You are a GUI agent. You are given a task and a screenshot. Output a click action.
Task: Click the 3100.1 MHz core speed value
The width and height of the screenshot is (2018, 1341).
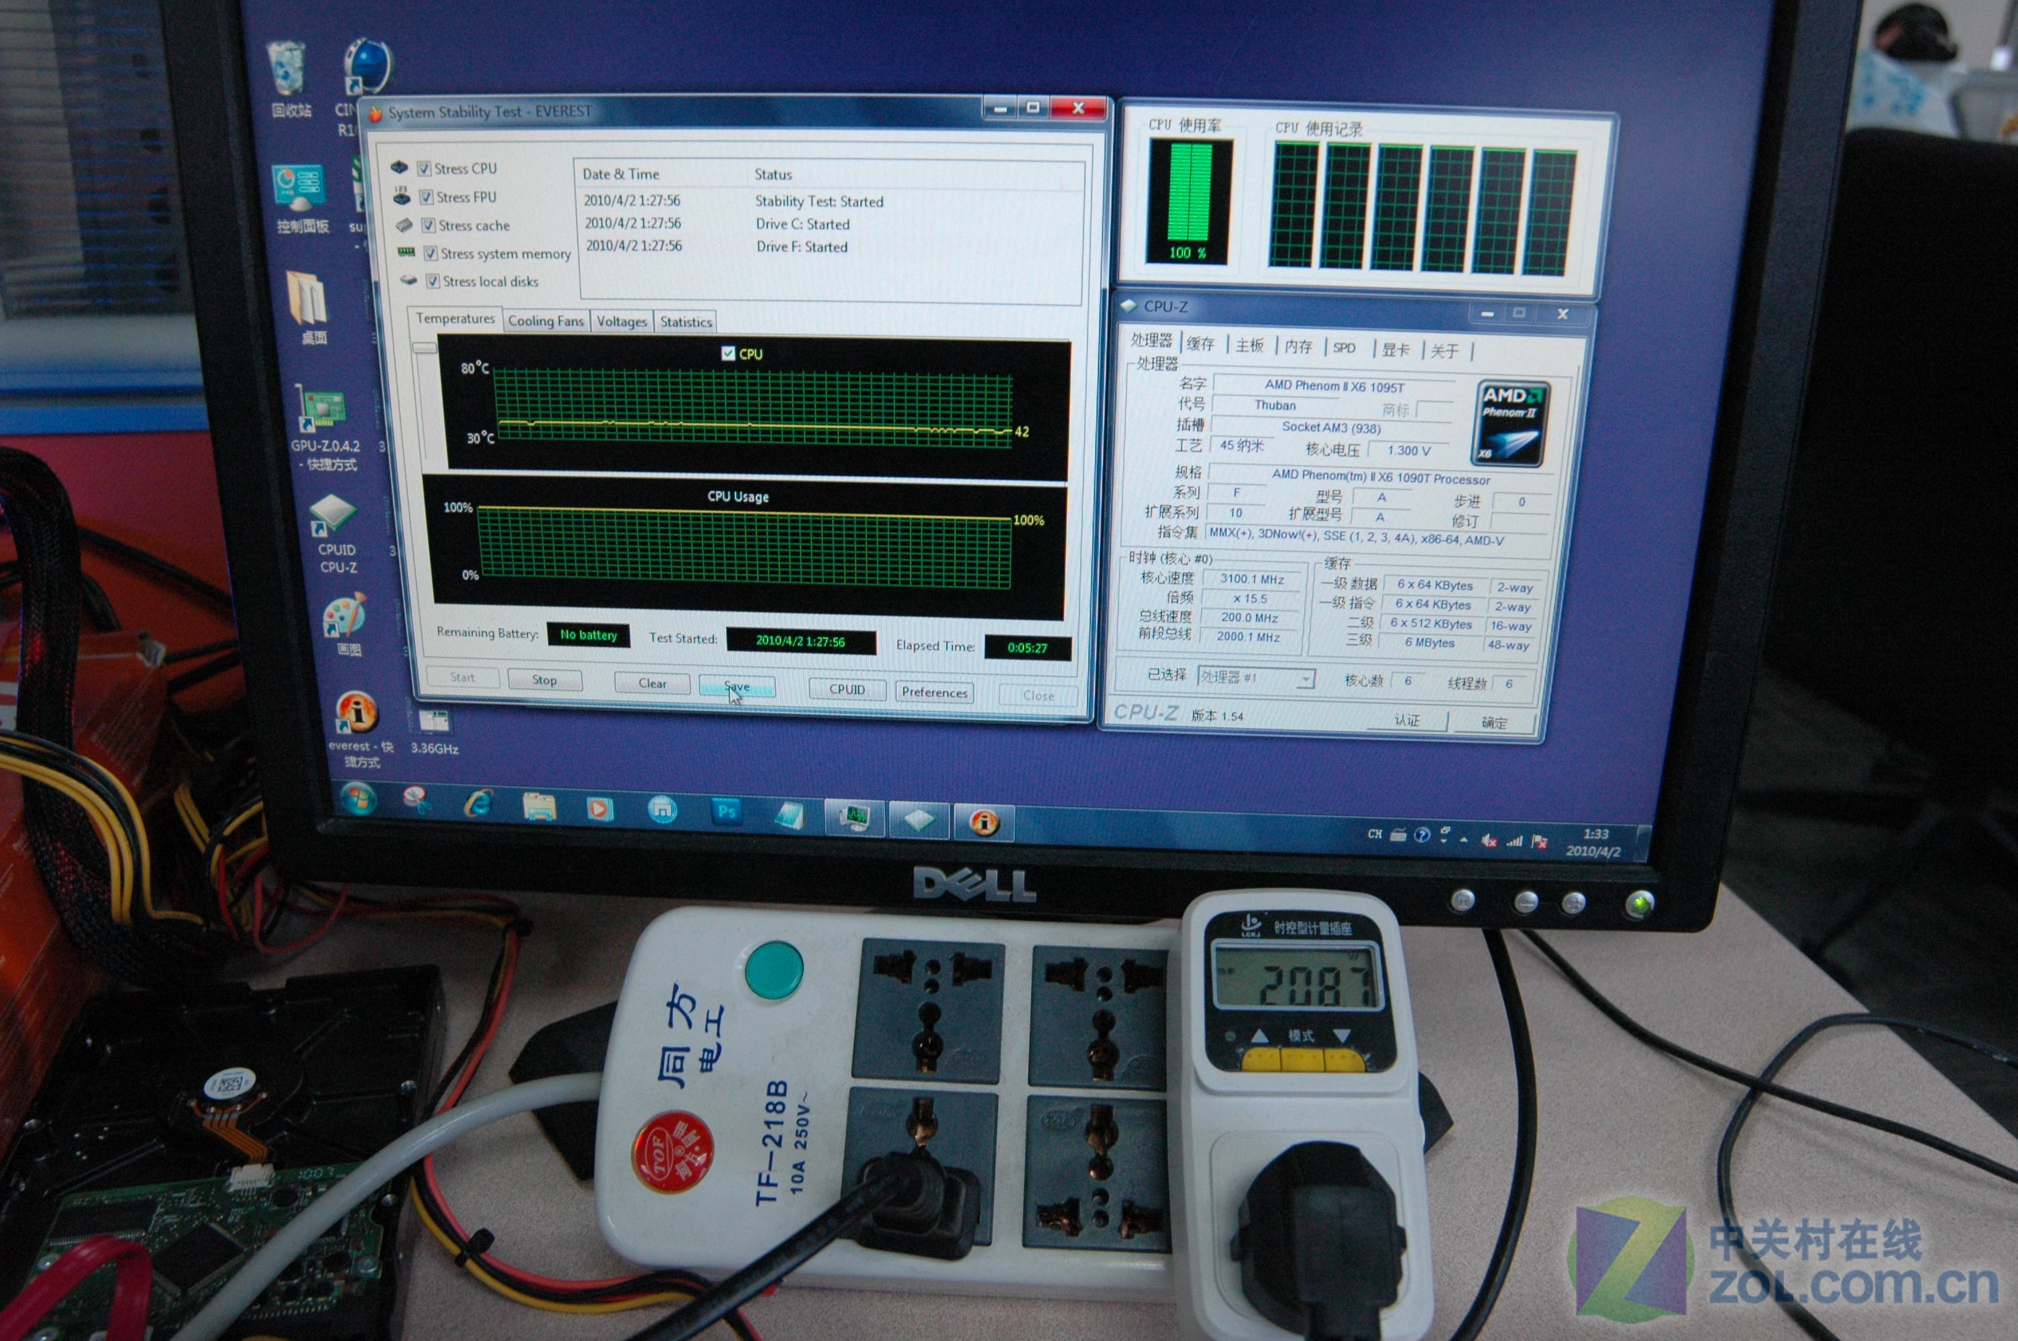1251,579
